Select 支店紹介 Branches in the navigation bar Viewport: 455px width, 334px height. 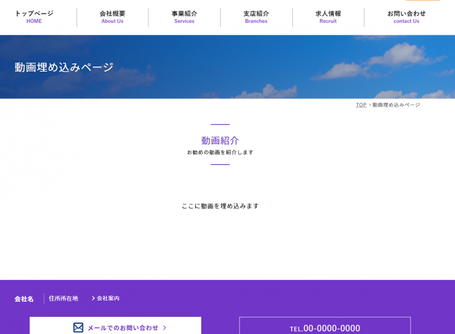(256, 17)
